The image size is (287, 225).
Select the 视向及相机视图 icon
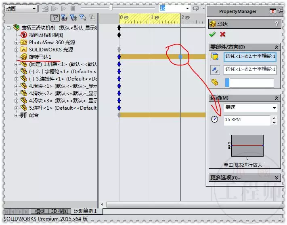(x=24, y=35)
